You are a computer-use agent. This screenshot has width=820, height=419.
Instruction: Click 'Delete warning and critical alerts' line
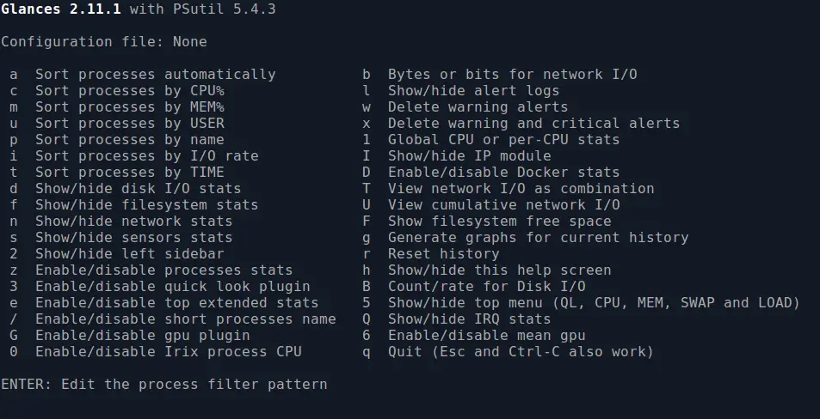(x=534, y=123)
